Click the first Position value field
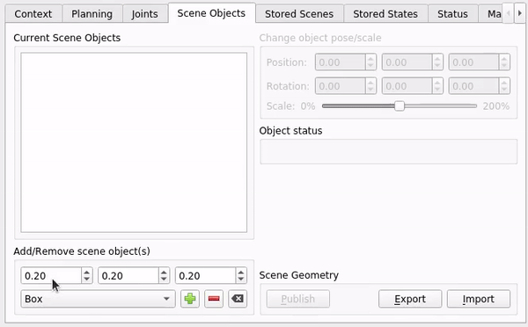The image size is (528, 327). (340, 62)
